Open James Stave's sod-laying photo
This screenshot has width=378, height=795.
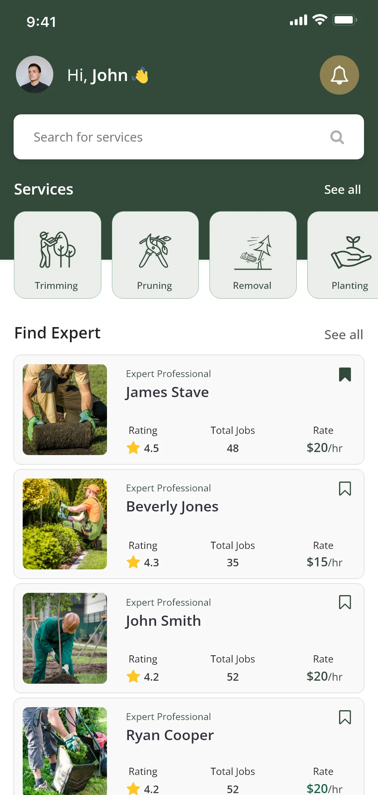tap(65, 410)
